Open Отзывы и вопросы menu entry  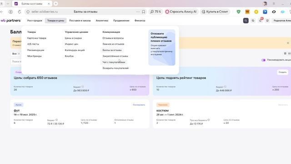tap(113, 38)
